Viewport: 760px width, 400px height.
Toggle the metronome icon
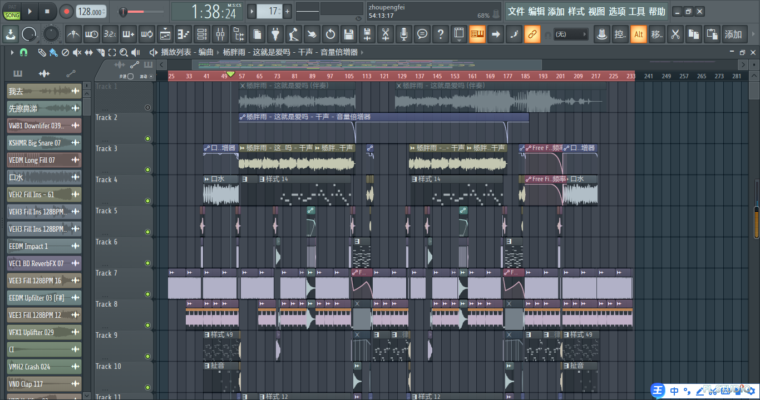73,34
